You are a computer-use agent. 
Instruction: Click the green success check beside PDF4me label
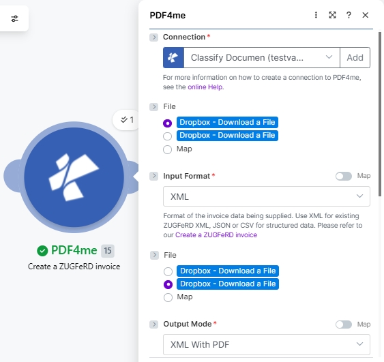(42, 251)
